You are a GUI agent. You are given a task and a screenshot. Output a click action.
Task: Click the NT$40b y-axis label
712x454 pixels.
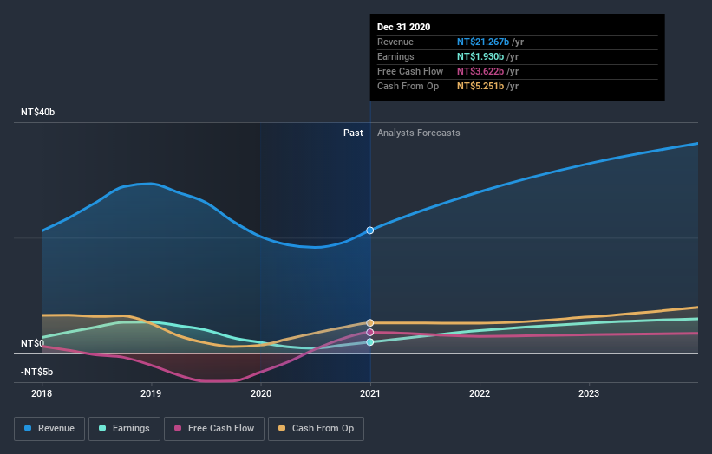pyautogui.click(x=37, y=112)
